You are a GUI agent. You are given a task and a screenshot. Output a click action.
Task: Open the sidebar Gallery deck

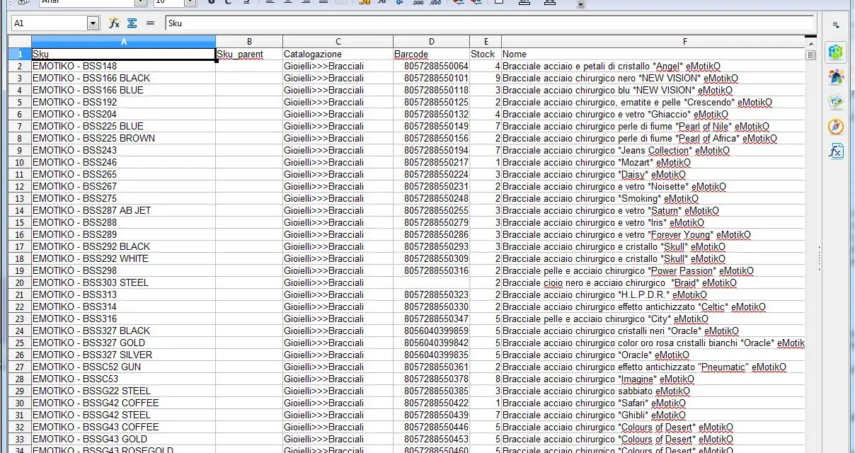pyautogui.click(x=836, y=101)
